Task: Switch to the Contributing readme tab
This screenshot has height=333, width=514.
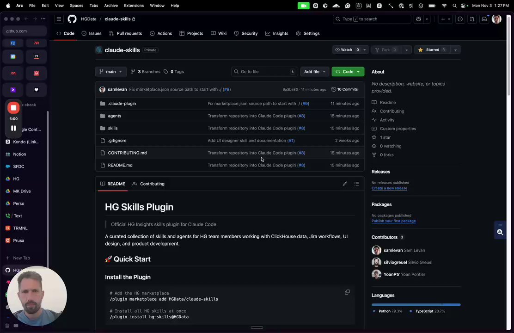Action: coord(148,184)
